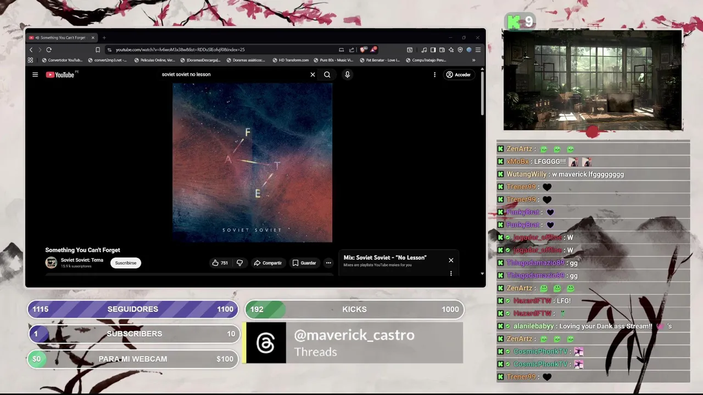Viewport: 703px width, 395px height.
Task: Bookmark this page with the bookmark icon
Action: pyautogui.click(x=98, y=50)
